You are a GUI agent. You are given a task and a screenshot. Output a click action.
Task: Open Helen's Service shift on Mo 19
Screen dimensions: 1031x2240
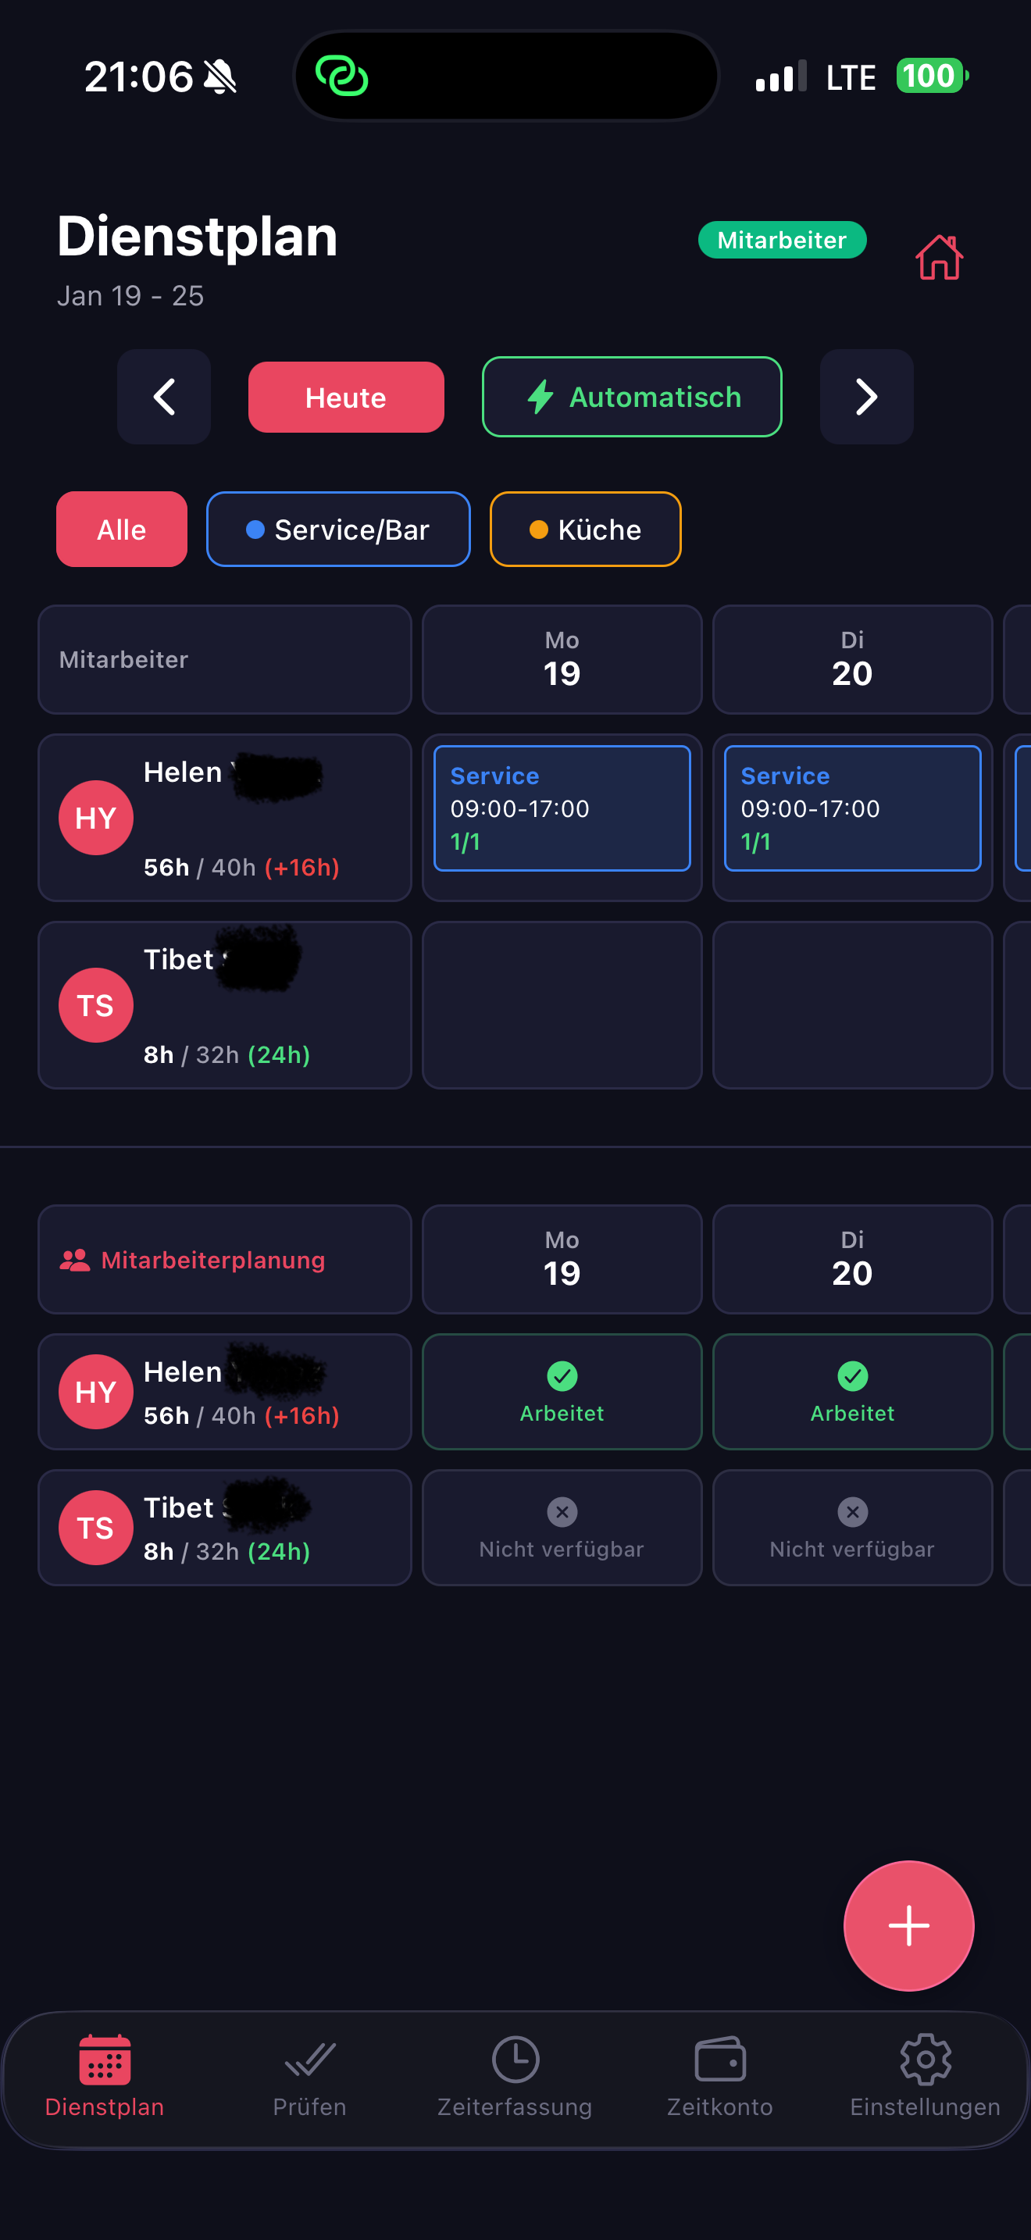coord(562,808)
